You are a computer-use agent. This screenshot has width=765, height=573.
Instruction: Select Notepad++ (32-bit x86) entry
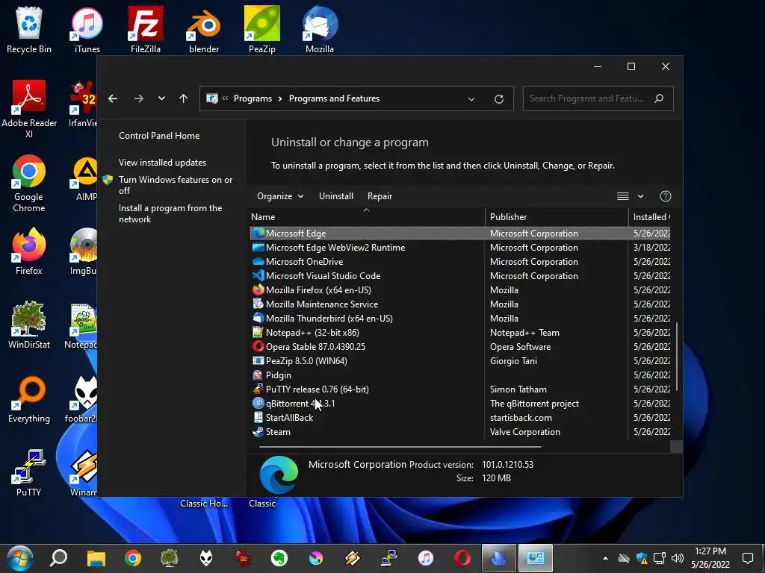[x=460, y=333]
